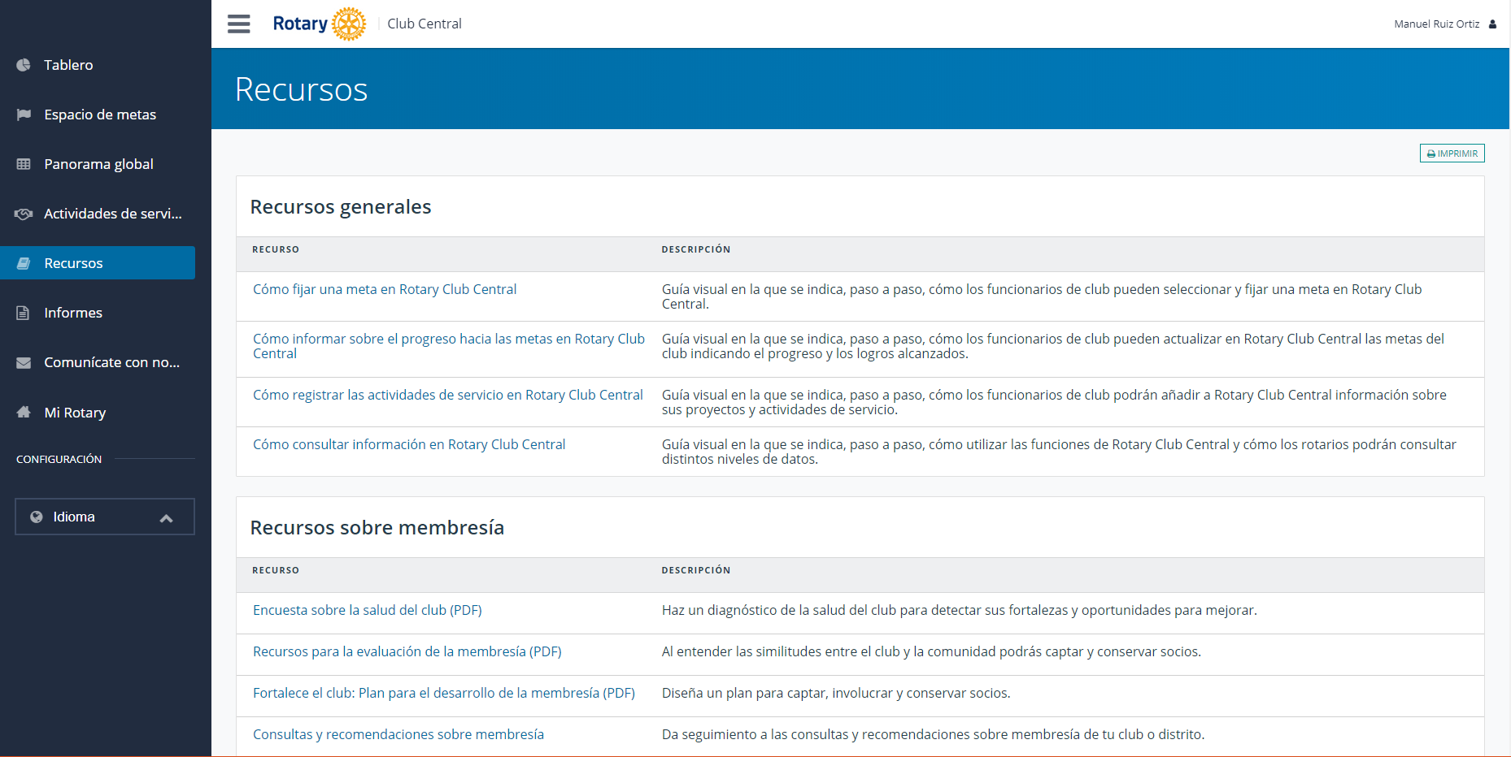The height and width of the screenshot is (757, 1511).
Task: Click the Recursos book icon
Action: [24, 263]
